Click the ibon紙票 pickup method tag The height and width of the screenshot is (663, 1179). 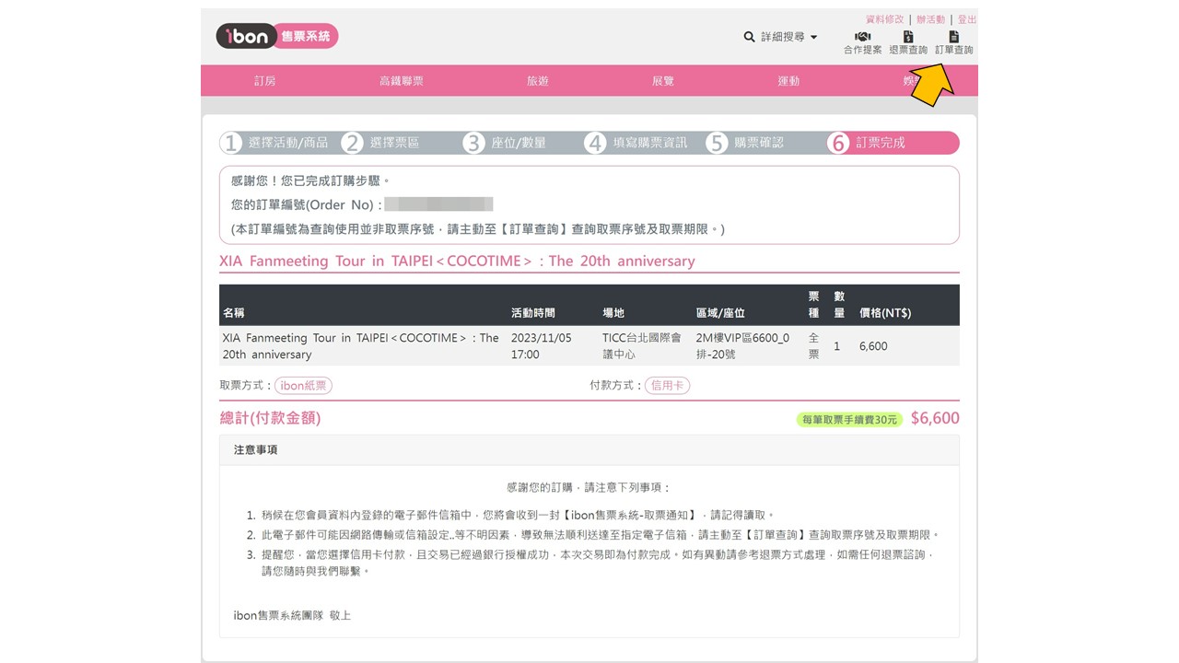(x=303, y=386)
